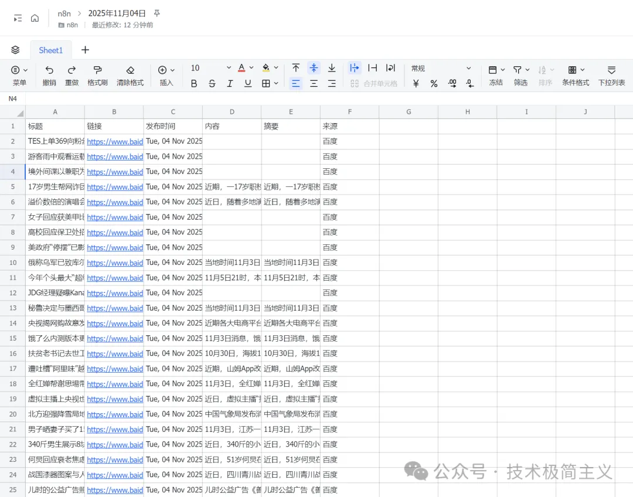Open 条件格式 conditional formatting
This screenshot has width=633, height=497.
tap(576, 76)
